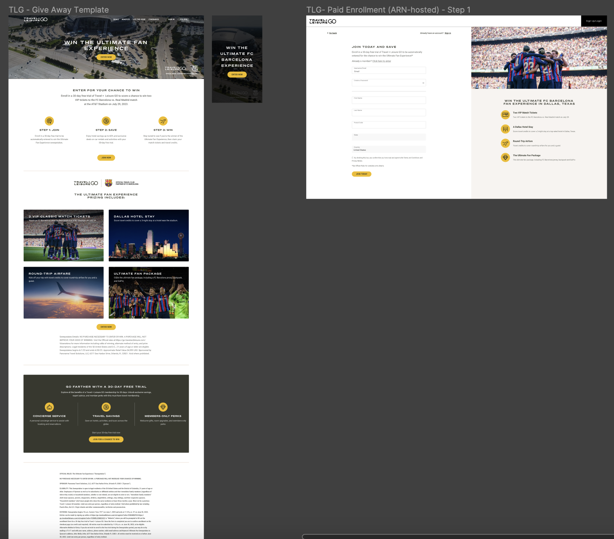Click the Join Today button
This screenshot has height=539, width=614.
point(362,174)
